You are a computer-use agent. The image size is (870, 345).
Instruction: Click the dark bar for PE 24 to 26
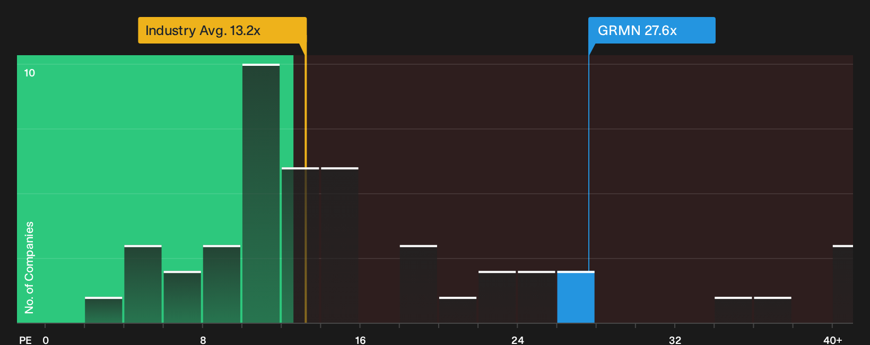point(536,297)
